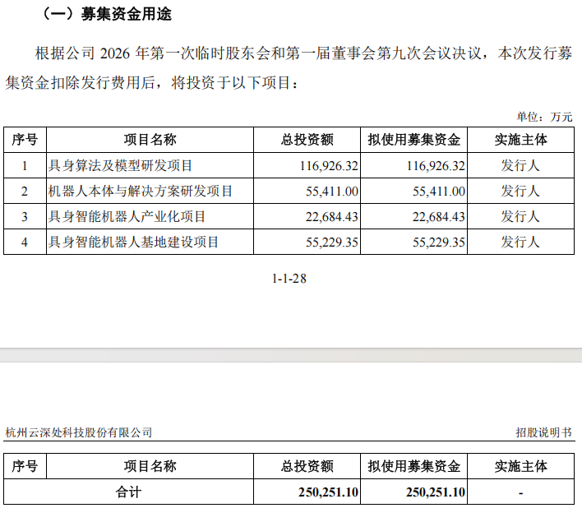This screenshot has height=508, width=582.
Task: Click serial number 3 in first table
Action: [x=25, y=217]
